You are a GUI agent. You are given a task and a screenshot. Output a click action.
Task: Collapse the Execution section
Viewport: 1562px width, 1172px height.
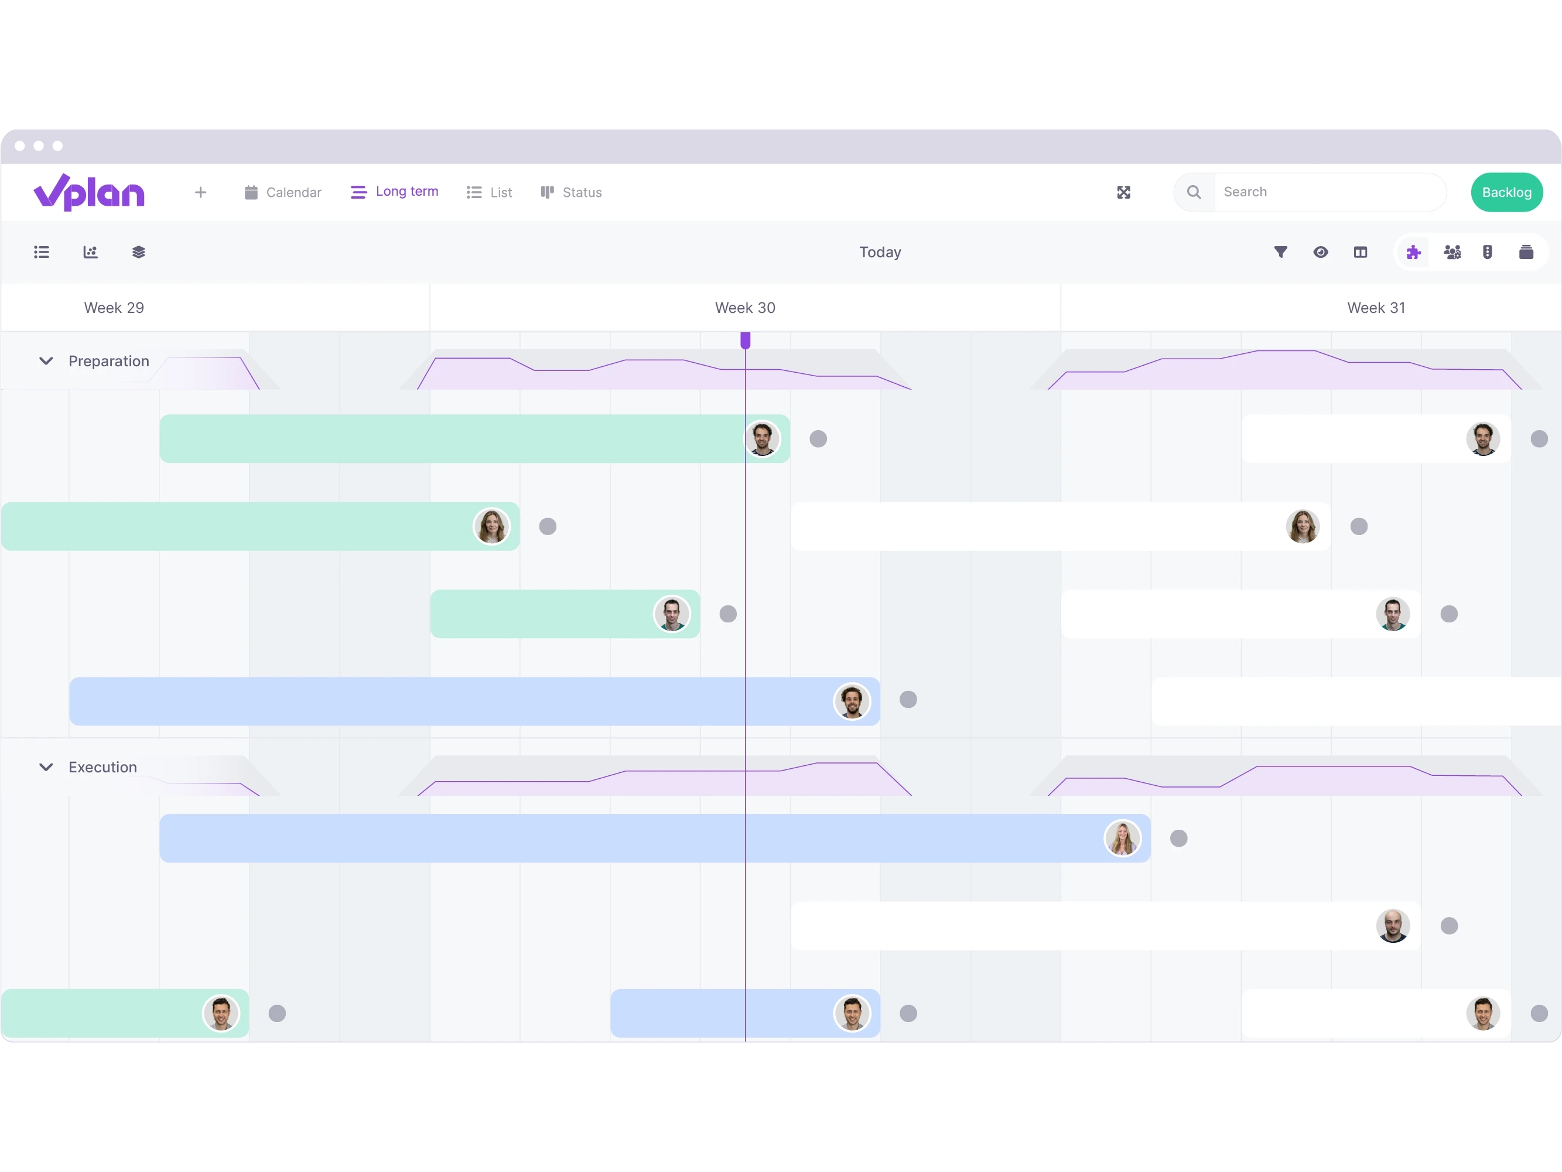(x=45, y=767)
